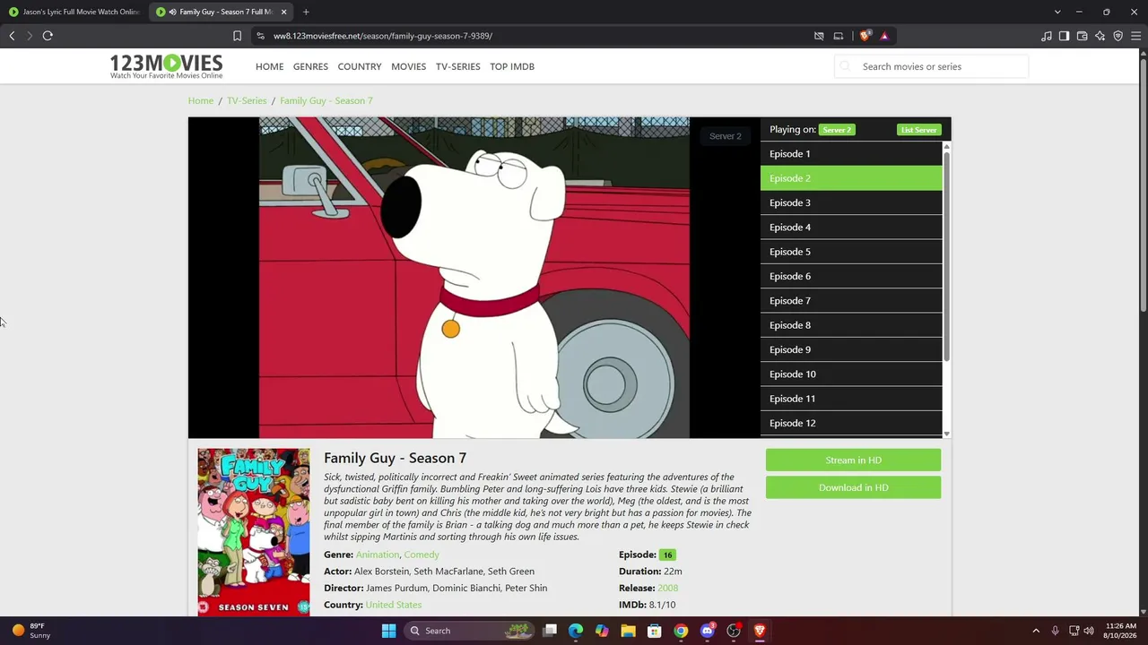Play Episode 6 from the list
This screenshot has height=645, width=1148.
pyautogui.click(x=851, y=276)
